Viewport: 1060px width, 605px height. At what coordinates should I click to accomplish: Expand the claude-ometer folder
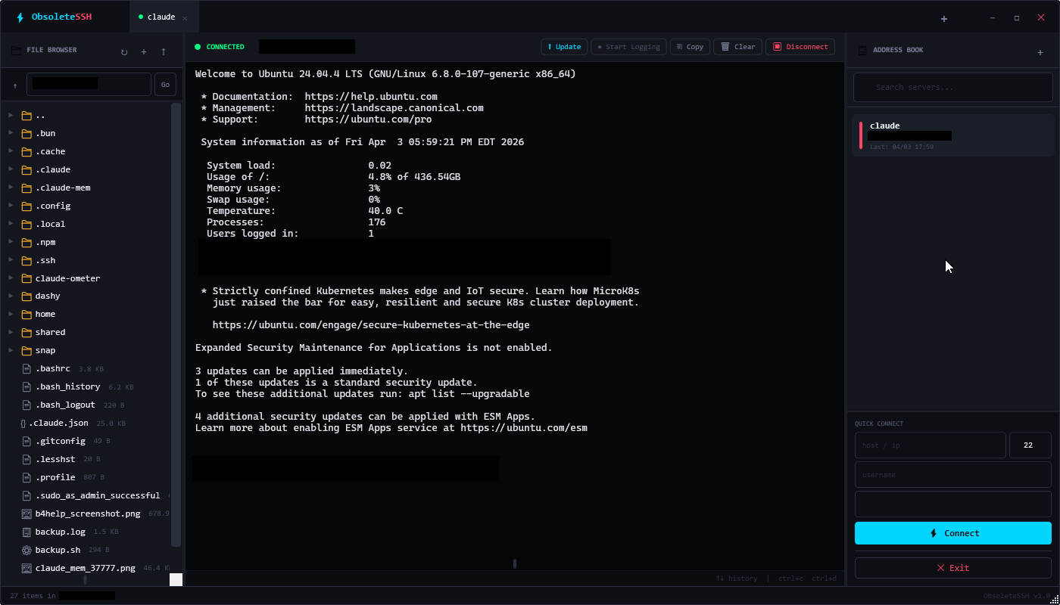[11, 279]
